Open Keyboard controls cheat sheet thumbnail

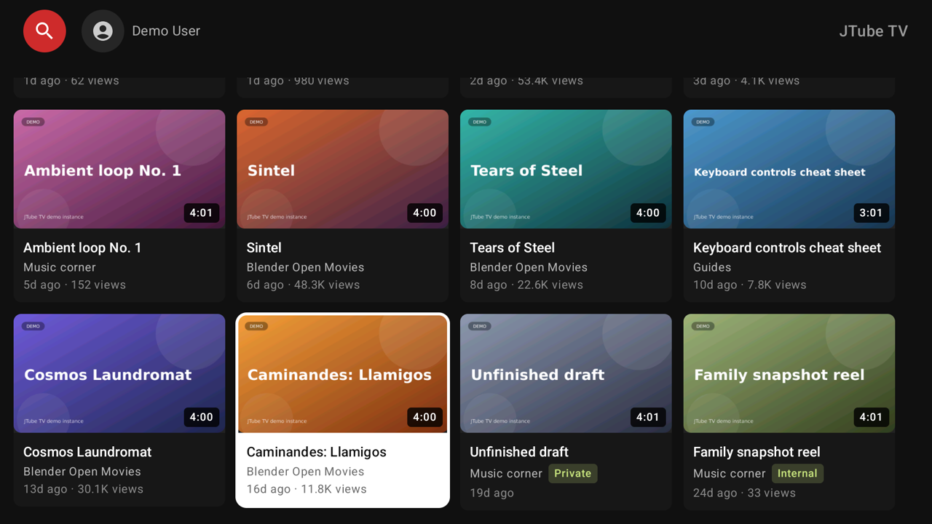[x=789, y=169]
